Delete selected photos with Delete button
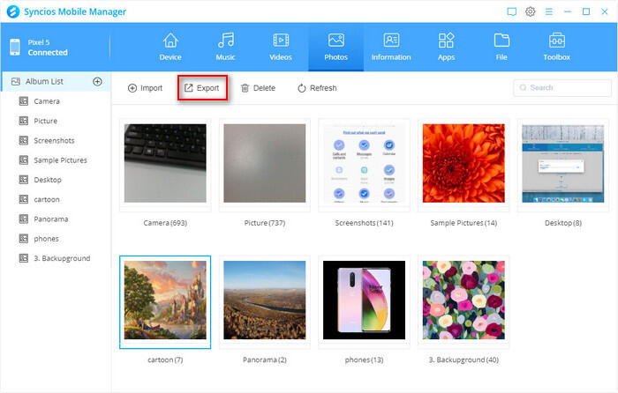This screenshot has height=393, width=618. pos(258,88)
